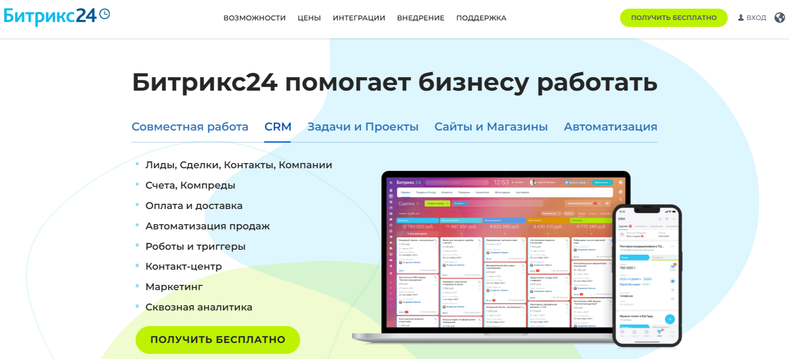
Task: Click the 'Оплата и доставка' list item
Action: (194, 206)
